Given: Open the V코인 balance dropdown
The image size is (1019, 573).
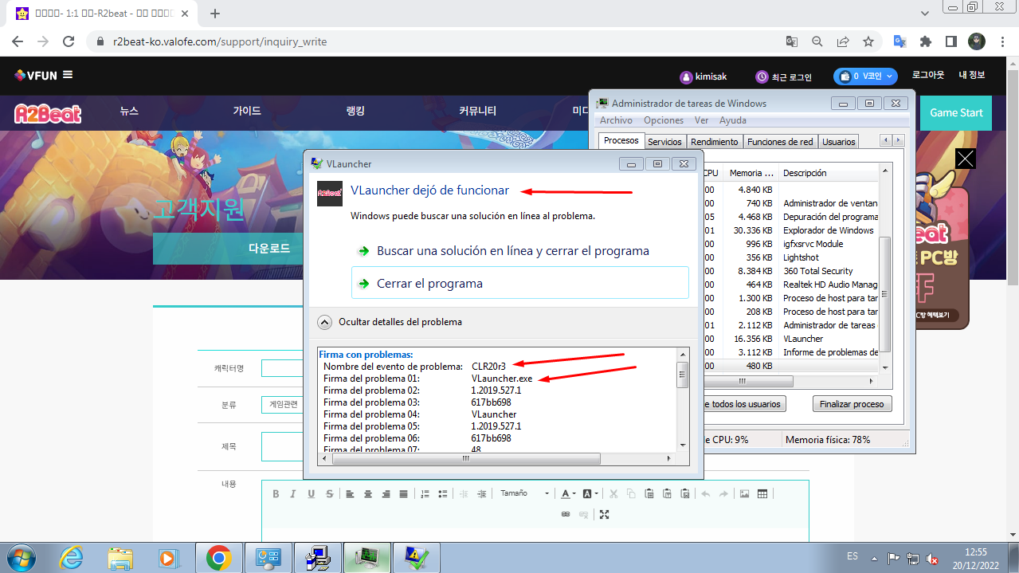Looking at the screenshot, I should (865, 77).
